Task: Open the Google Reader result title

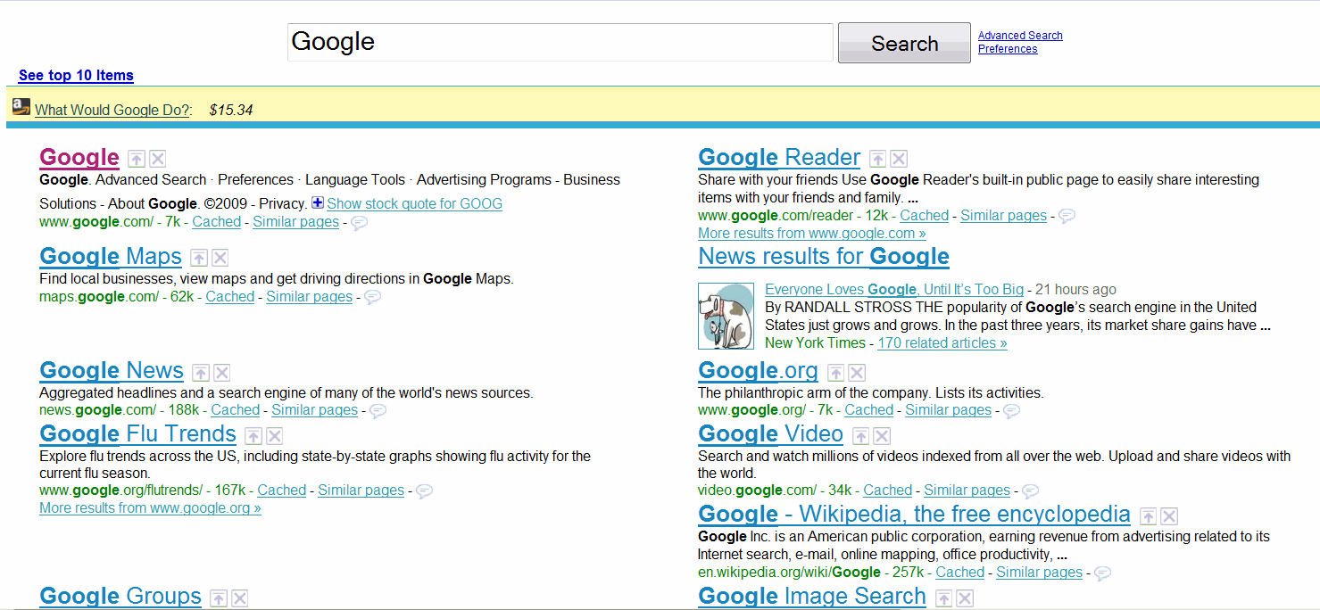Action: [x=779, y=158]
